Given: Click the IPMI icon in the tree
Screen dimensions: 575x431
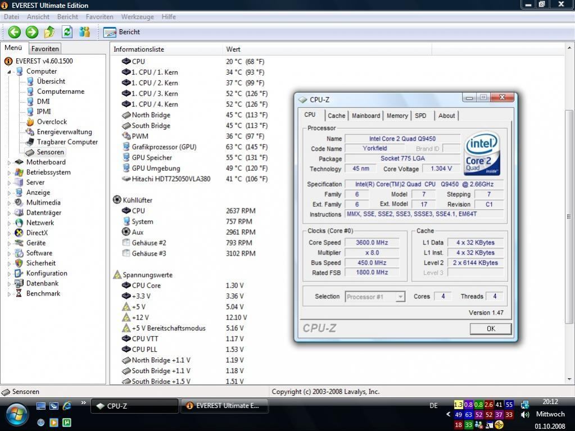Looking at the screenshot, I should pos(30,112).
